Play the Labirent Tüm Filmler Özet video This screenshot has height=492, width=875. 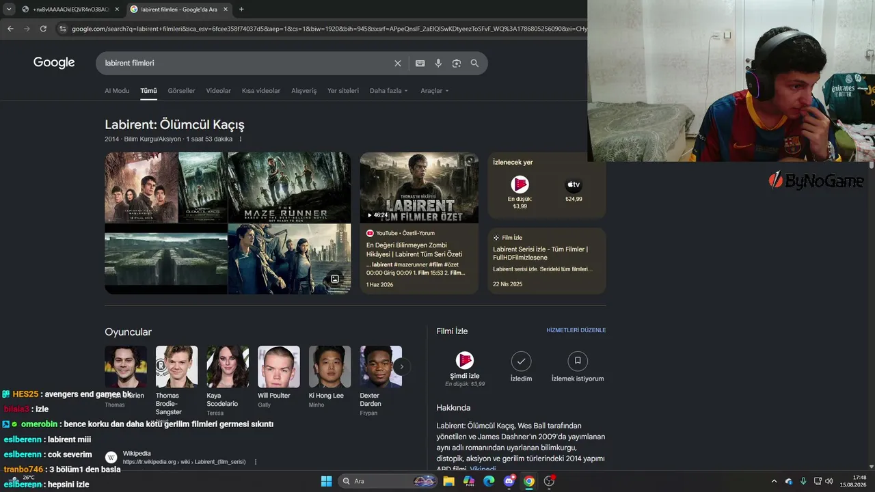419,187
